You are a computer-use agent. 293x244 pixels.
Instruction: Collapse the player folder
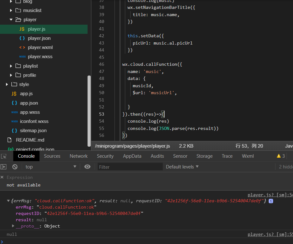(11, 20)
